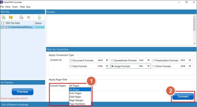The height and width of the screenshot is (107, 197).
Task: Click the preview scrollbar down arrow
Action: click(x=194, y=43)
